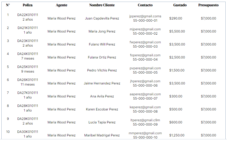Click the Presupuesto column header
227x141 pixels.
point(208,5)
